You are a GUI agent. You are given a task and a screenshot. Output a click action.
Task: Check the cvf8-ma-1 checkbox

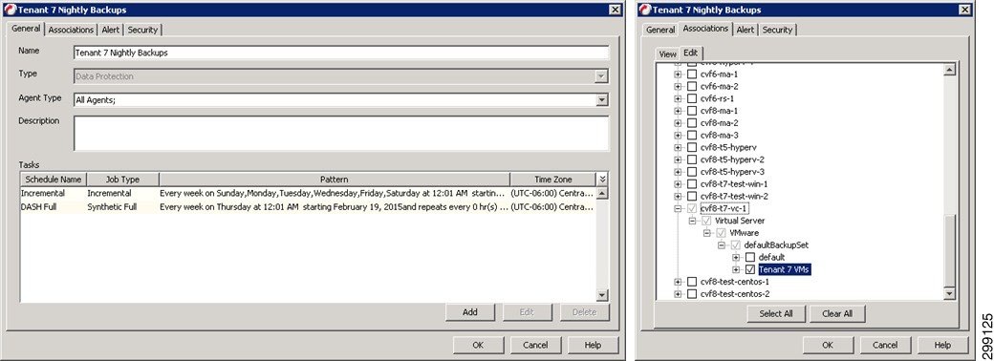point(692,111)
